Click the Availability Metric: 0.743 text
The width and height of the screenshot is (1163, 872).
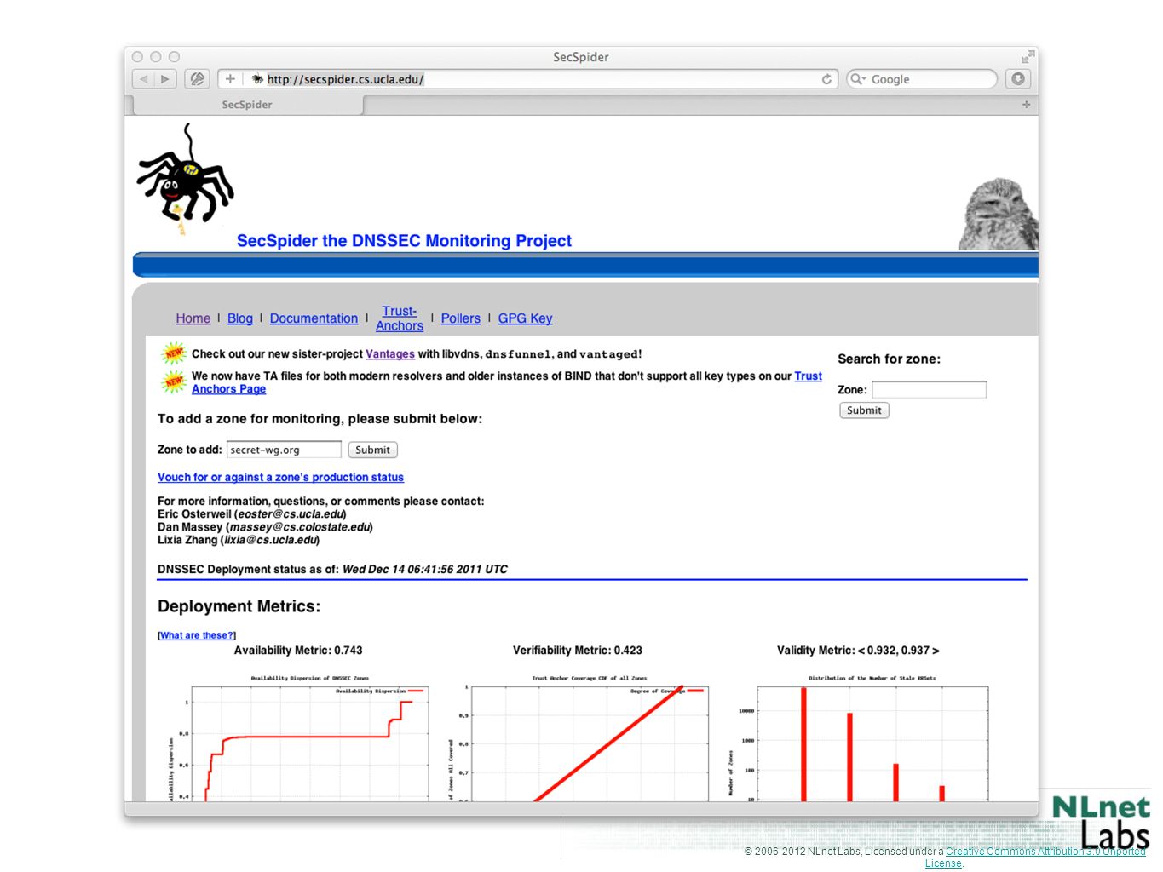(298, 651)
